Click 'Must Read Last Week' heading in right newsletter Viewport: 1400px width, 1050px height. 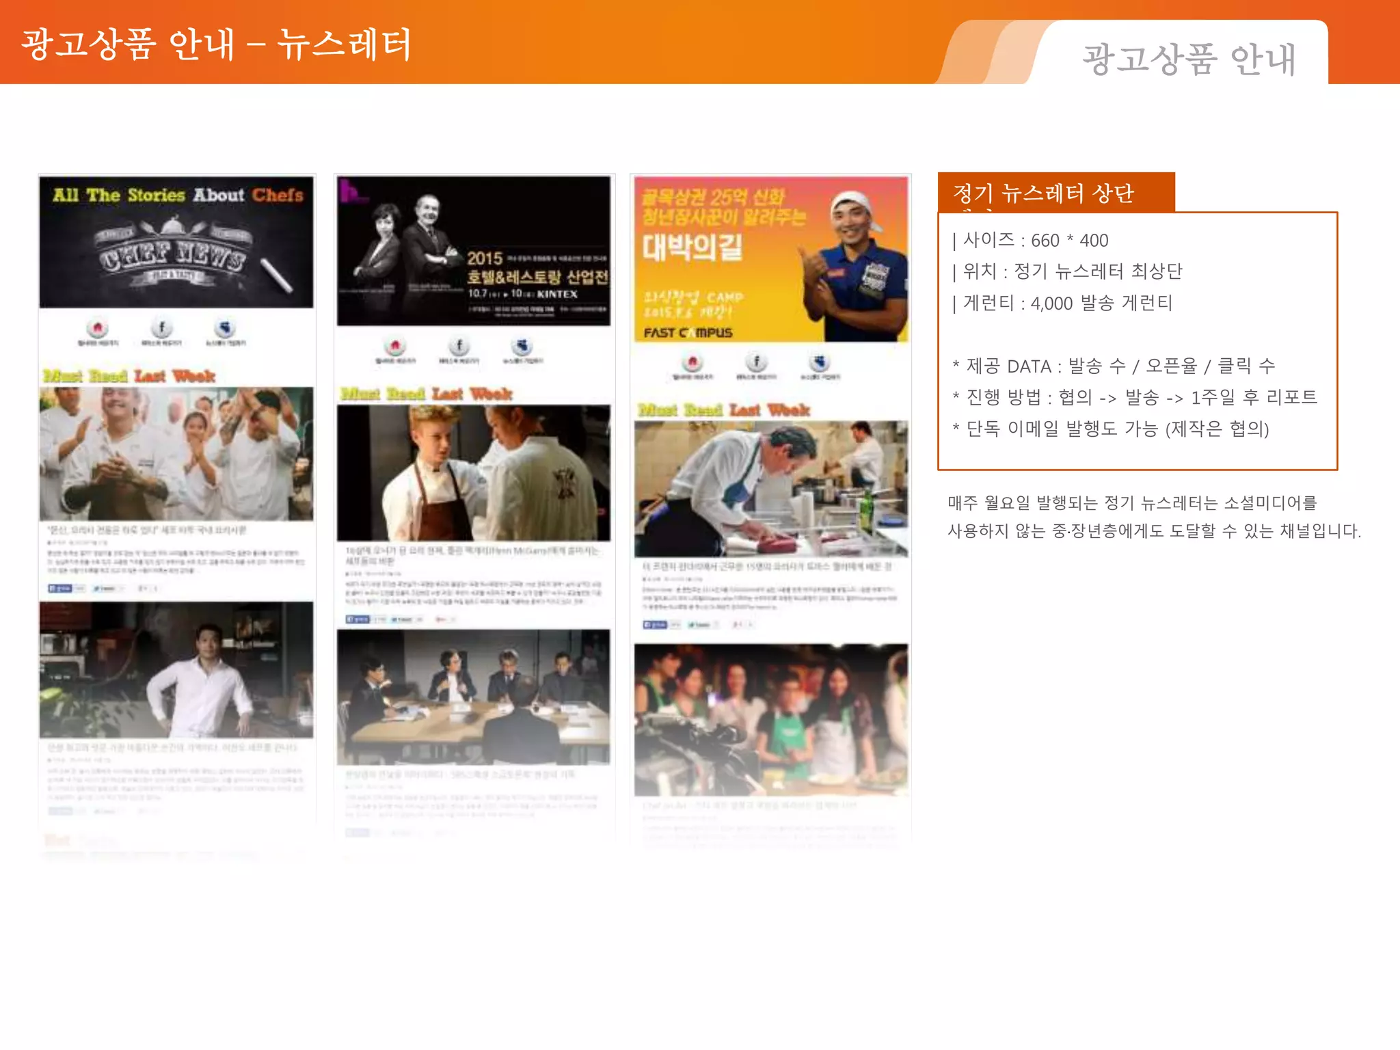click(x=723, y=409)
